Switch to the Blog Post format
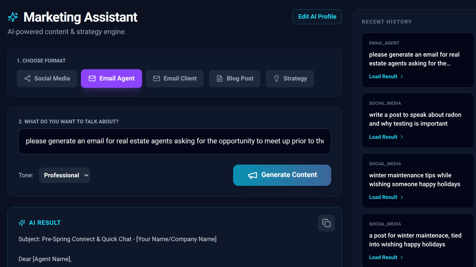 234,79
